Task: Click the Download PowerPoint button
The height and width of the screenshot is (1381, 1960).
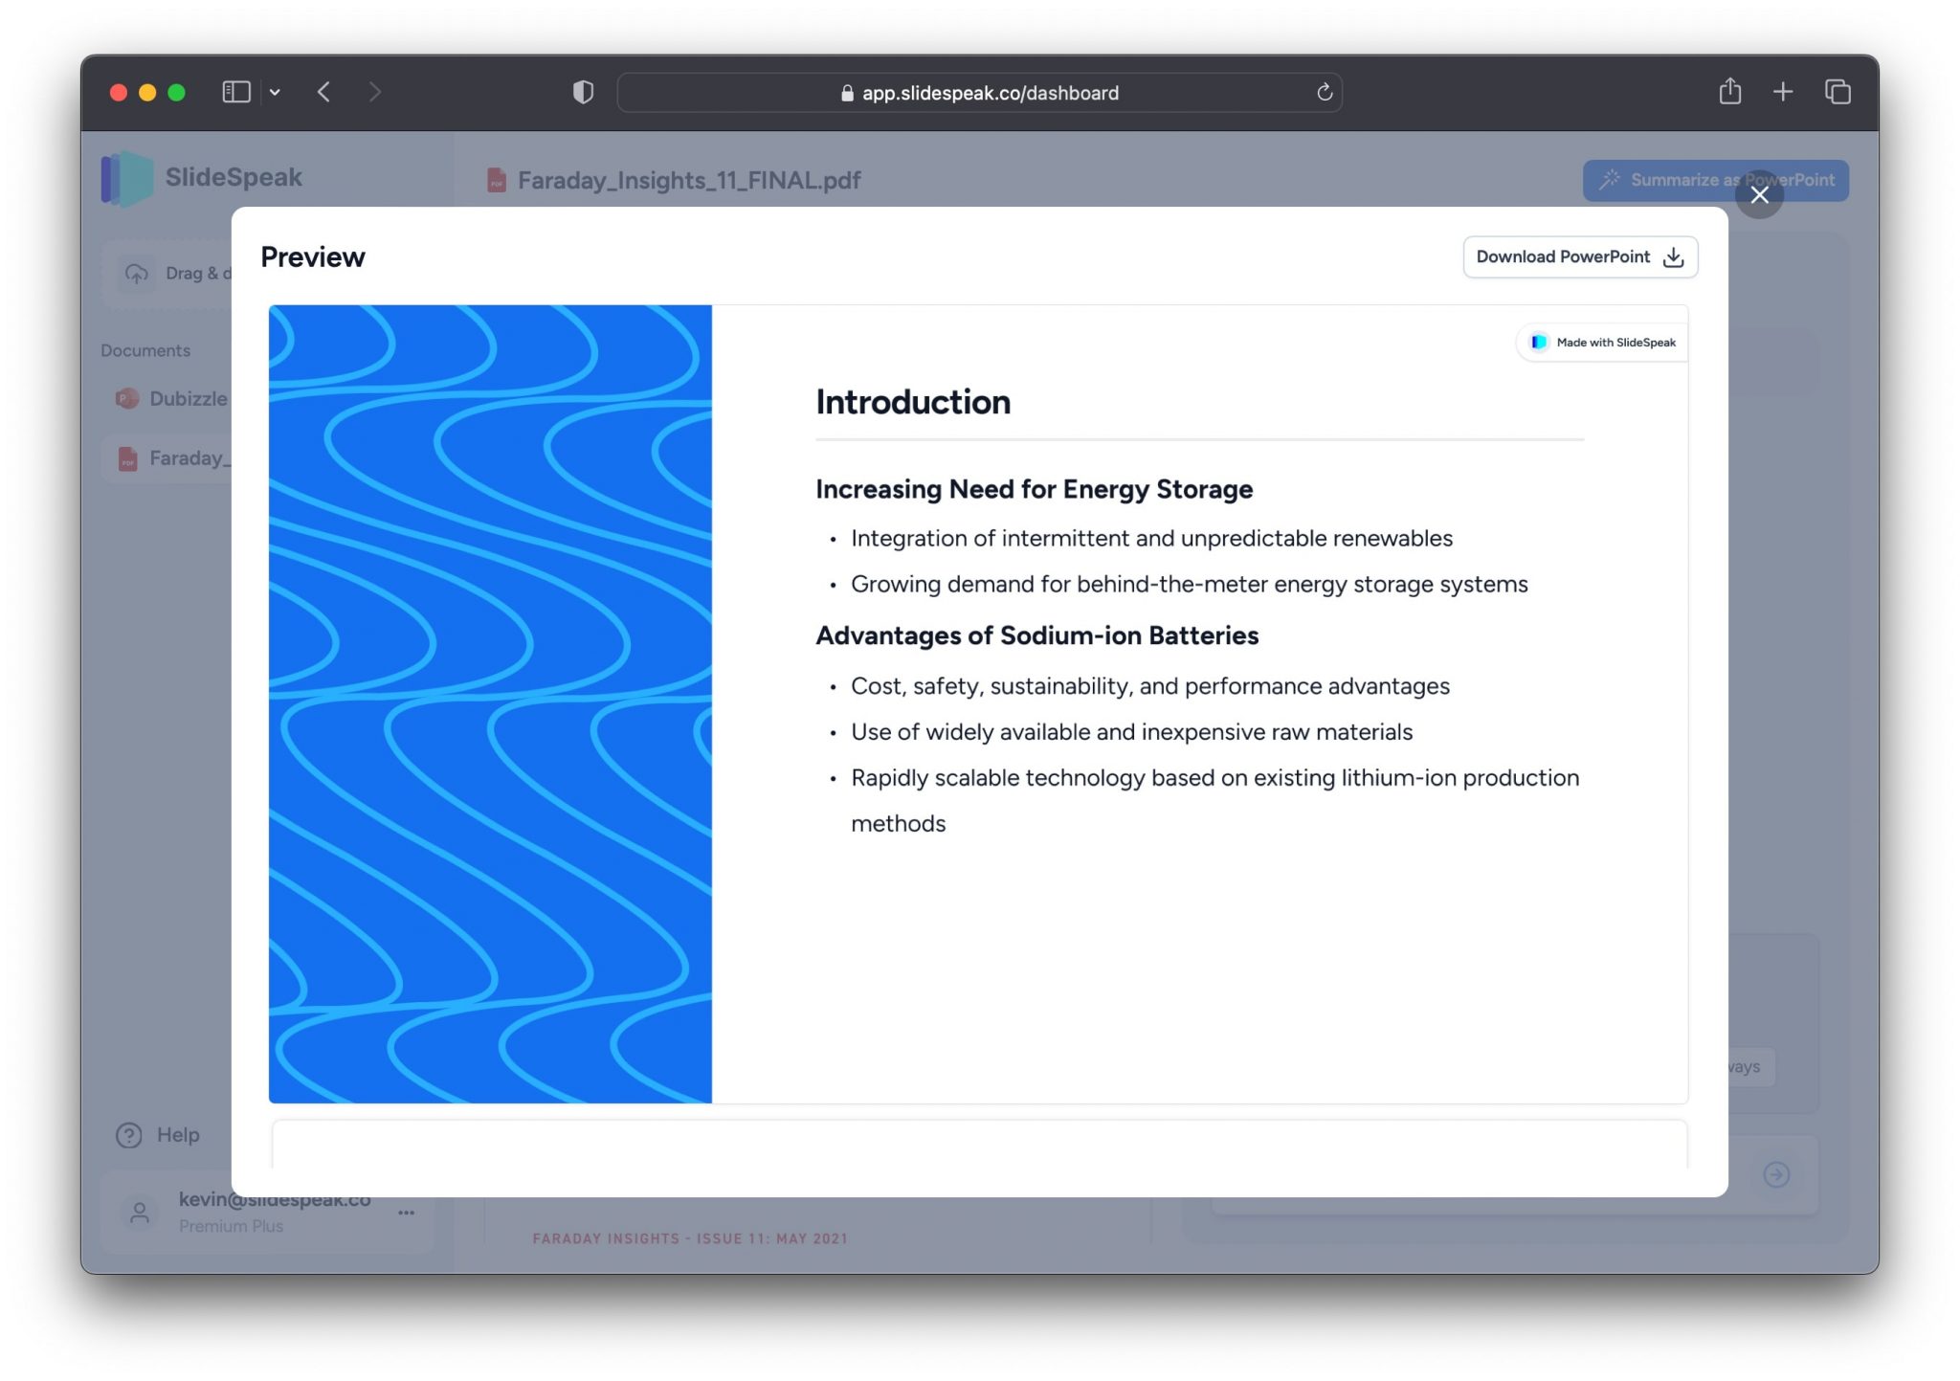Action: pyautogui.click(x=1576, y=256)
